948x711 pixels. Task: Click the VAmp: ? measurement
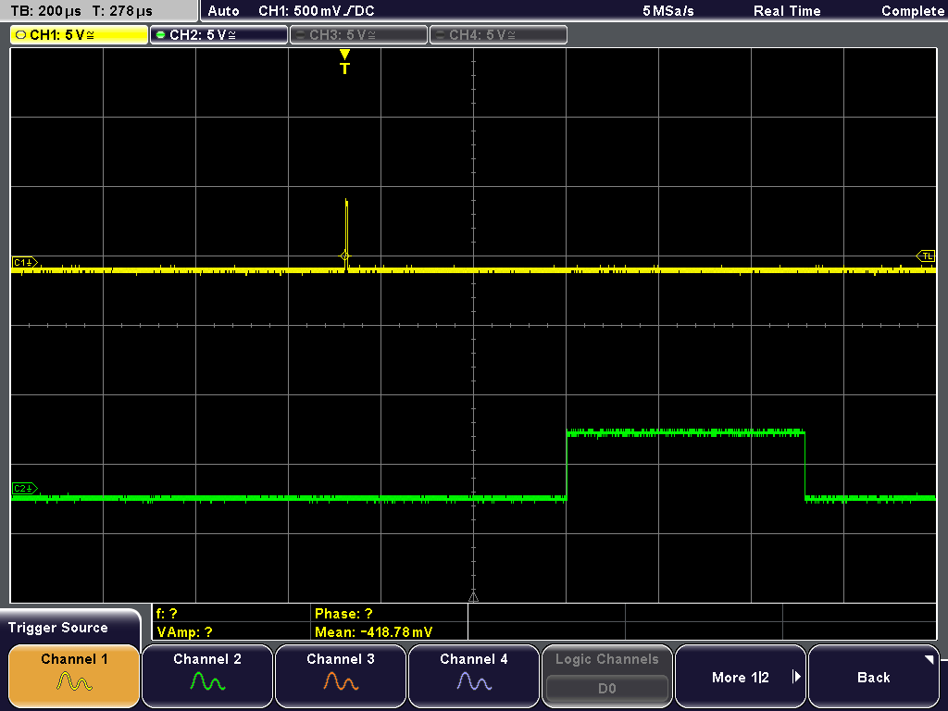[x=184, y=631]
